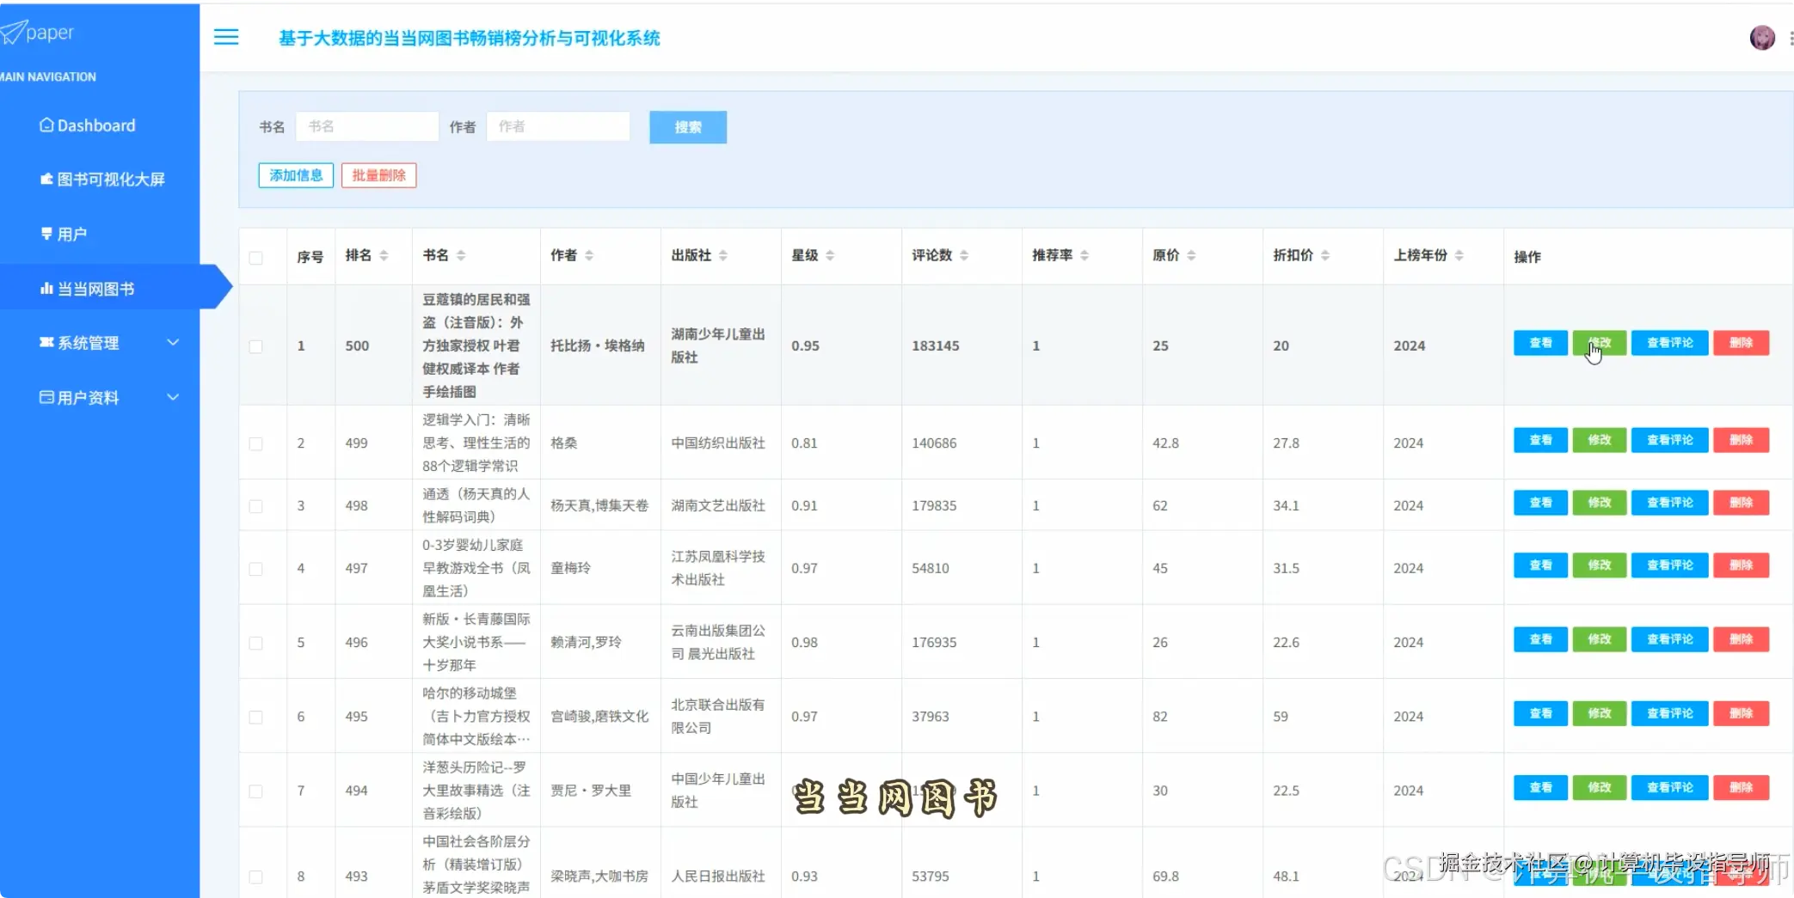Toggle the select-all header checkbox
The height and width of the screenshot is (898, 1794).
pos(255,258)
